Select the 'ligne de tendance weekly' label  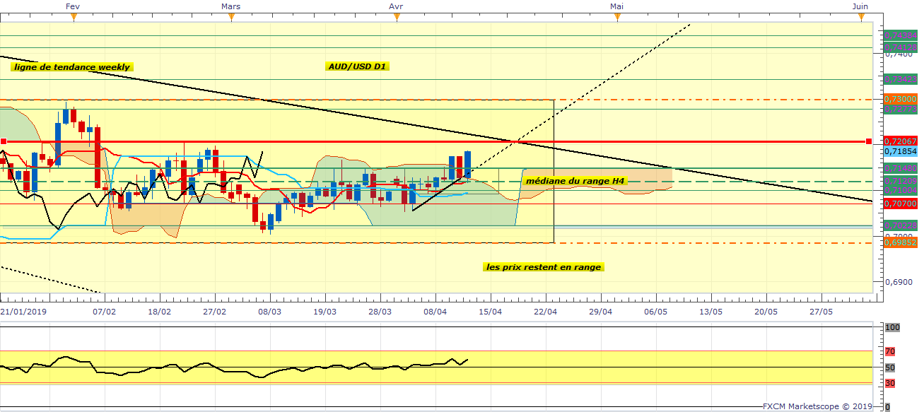click(71, 67)
